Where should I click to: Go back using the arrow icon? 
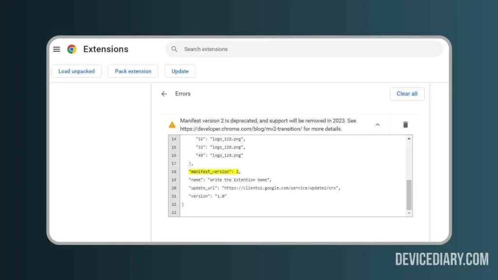[x=164, y=94]
